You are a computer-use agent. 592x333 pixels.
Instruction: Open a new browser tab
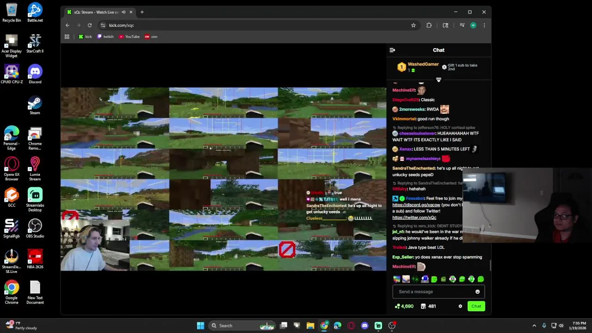tap(142, 12)
